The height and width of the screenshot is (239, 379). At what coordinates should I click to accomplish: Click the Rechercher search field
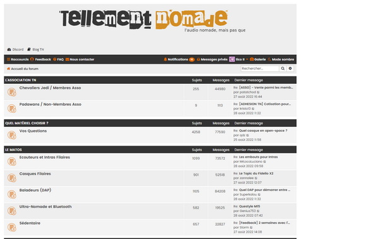260,69
